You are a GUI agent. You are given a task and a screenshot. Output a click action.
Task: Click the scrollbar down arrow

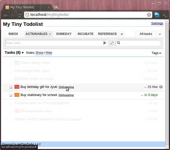pyautogui.click(x=167, y=147)
